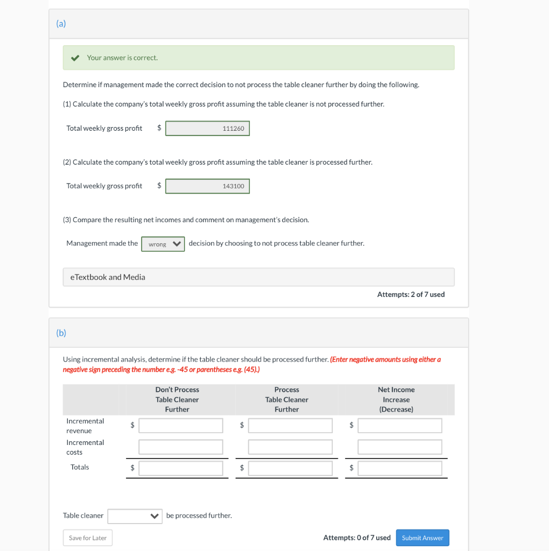549x551 pixels.
Task: Click 'Your answer is correct.' message
Action: (122, 58)
